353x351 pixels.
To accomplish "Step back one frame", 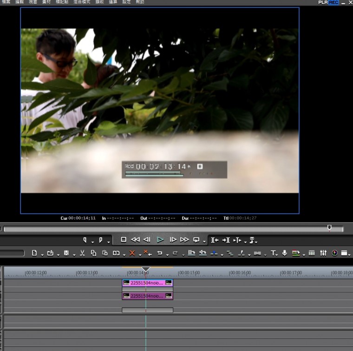I will tap(147, 240).
